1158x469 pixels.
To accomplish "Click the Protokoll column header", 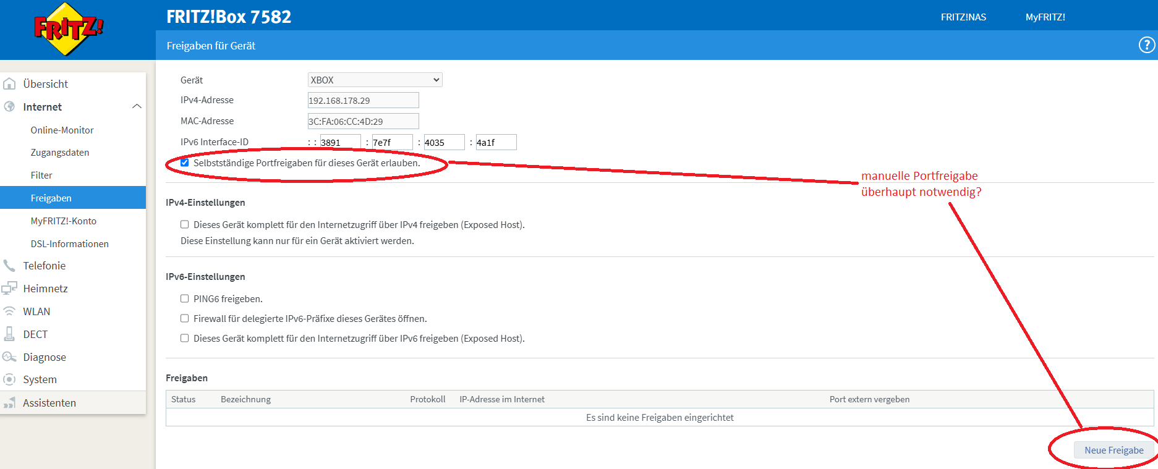I will click(x=428, y=399).
